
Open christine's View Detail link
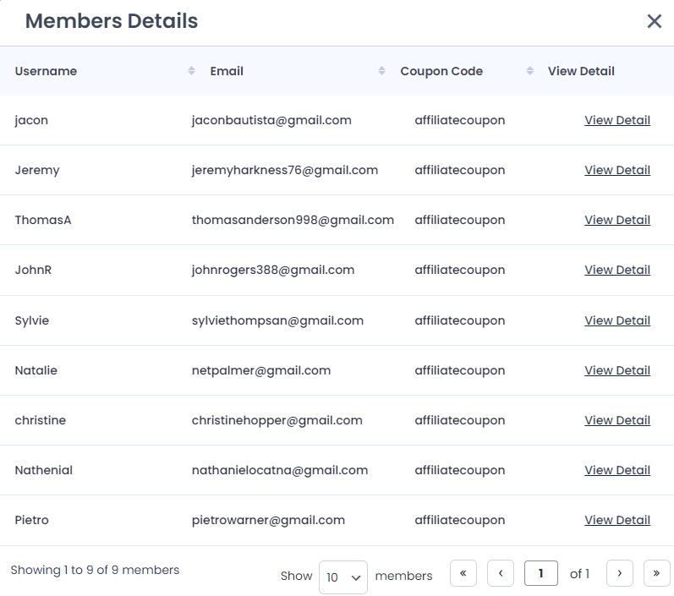[x=617, y=420]
